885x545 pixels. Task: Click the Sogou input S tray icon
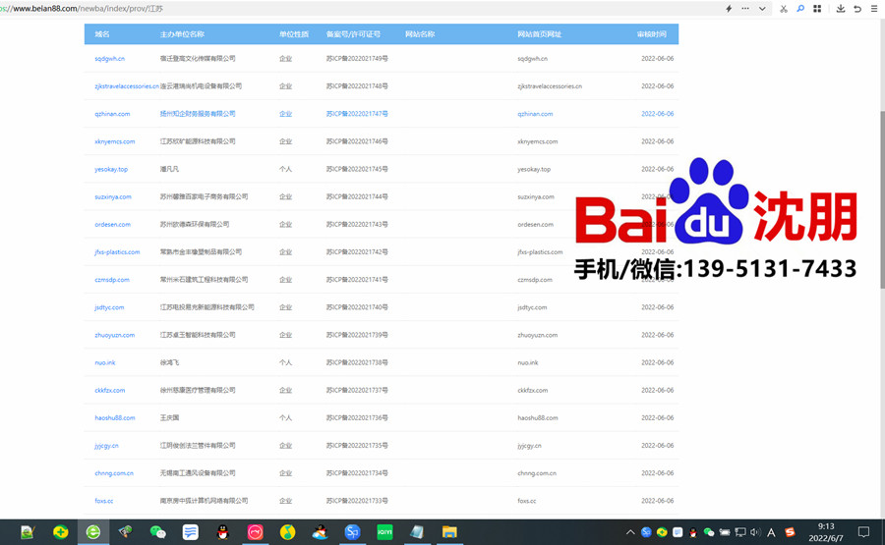click(x=790, y=532)
